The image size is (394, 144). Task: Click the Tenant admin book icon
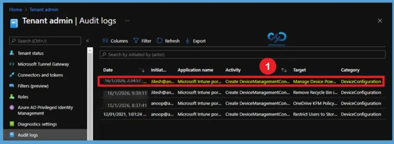coord(14,23)
